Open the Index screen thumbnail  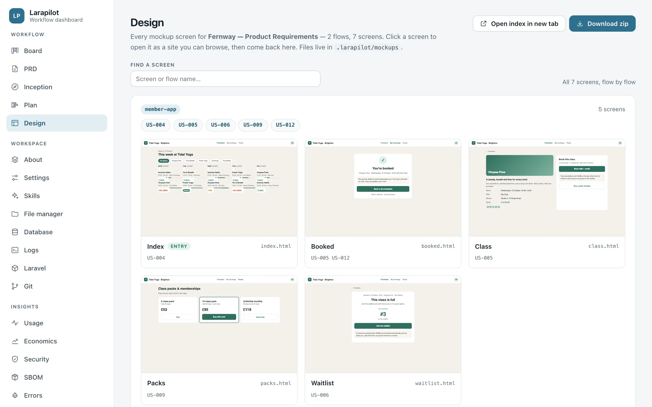219,188
